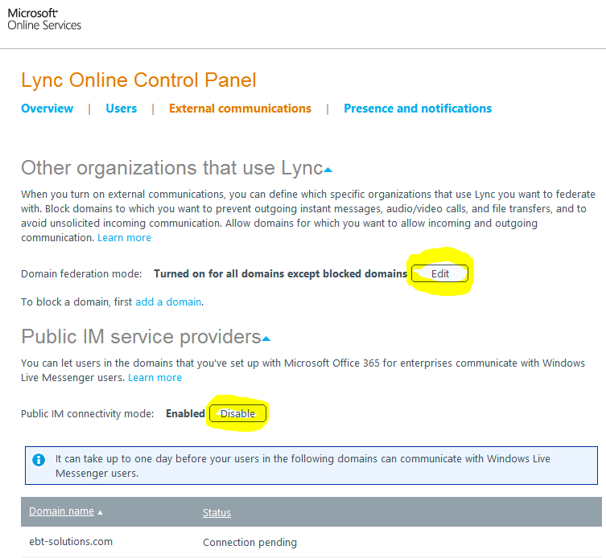Click 'Connection pending' status text
This screenshot has width=606, height=558.
click(x=249, y=543)
